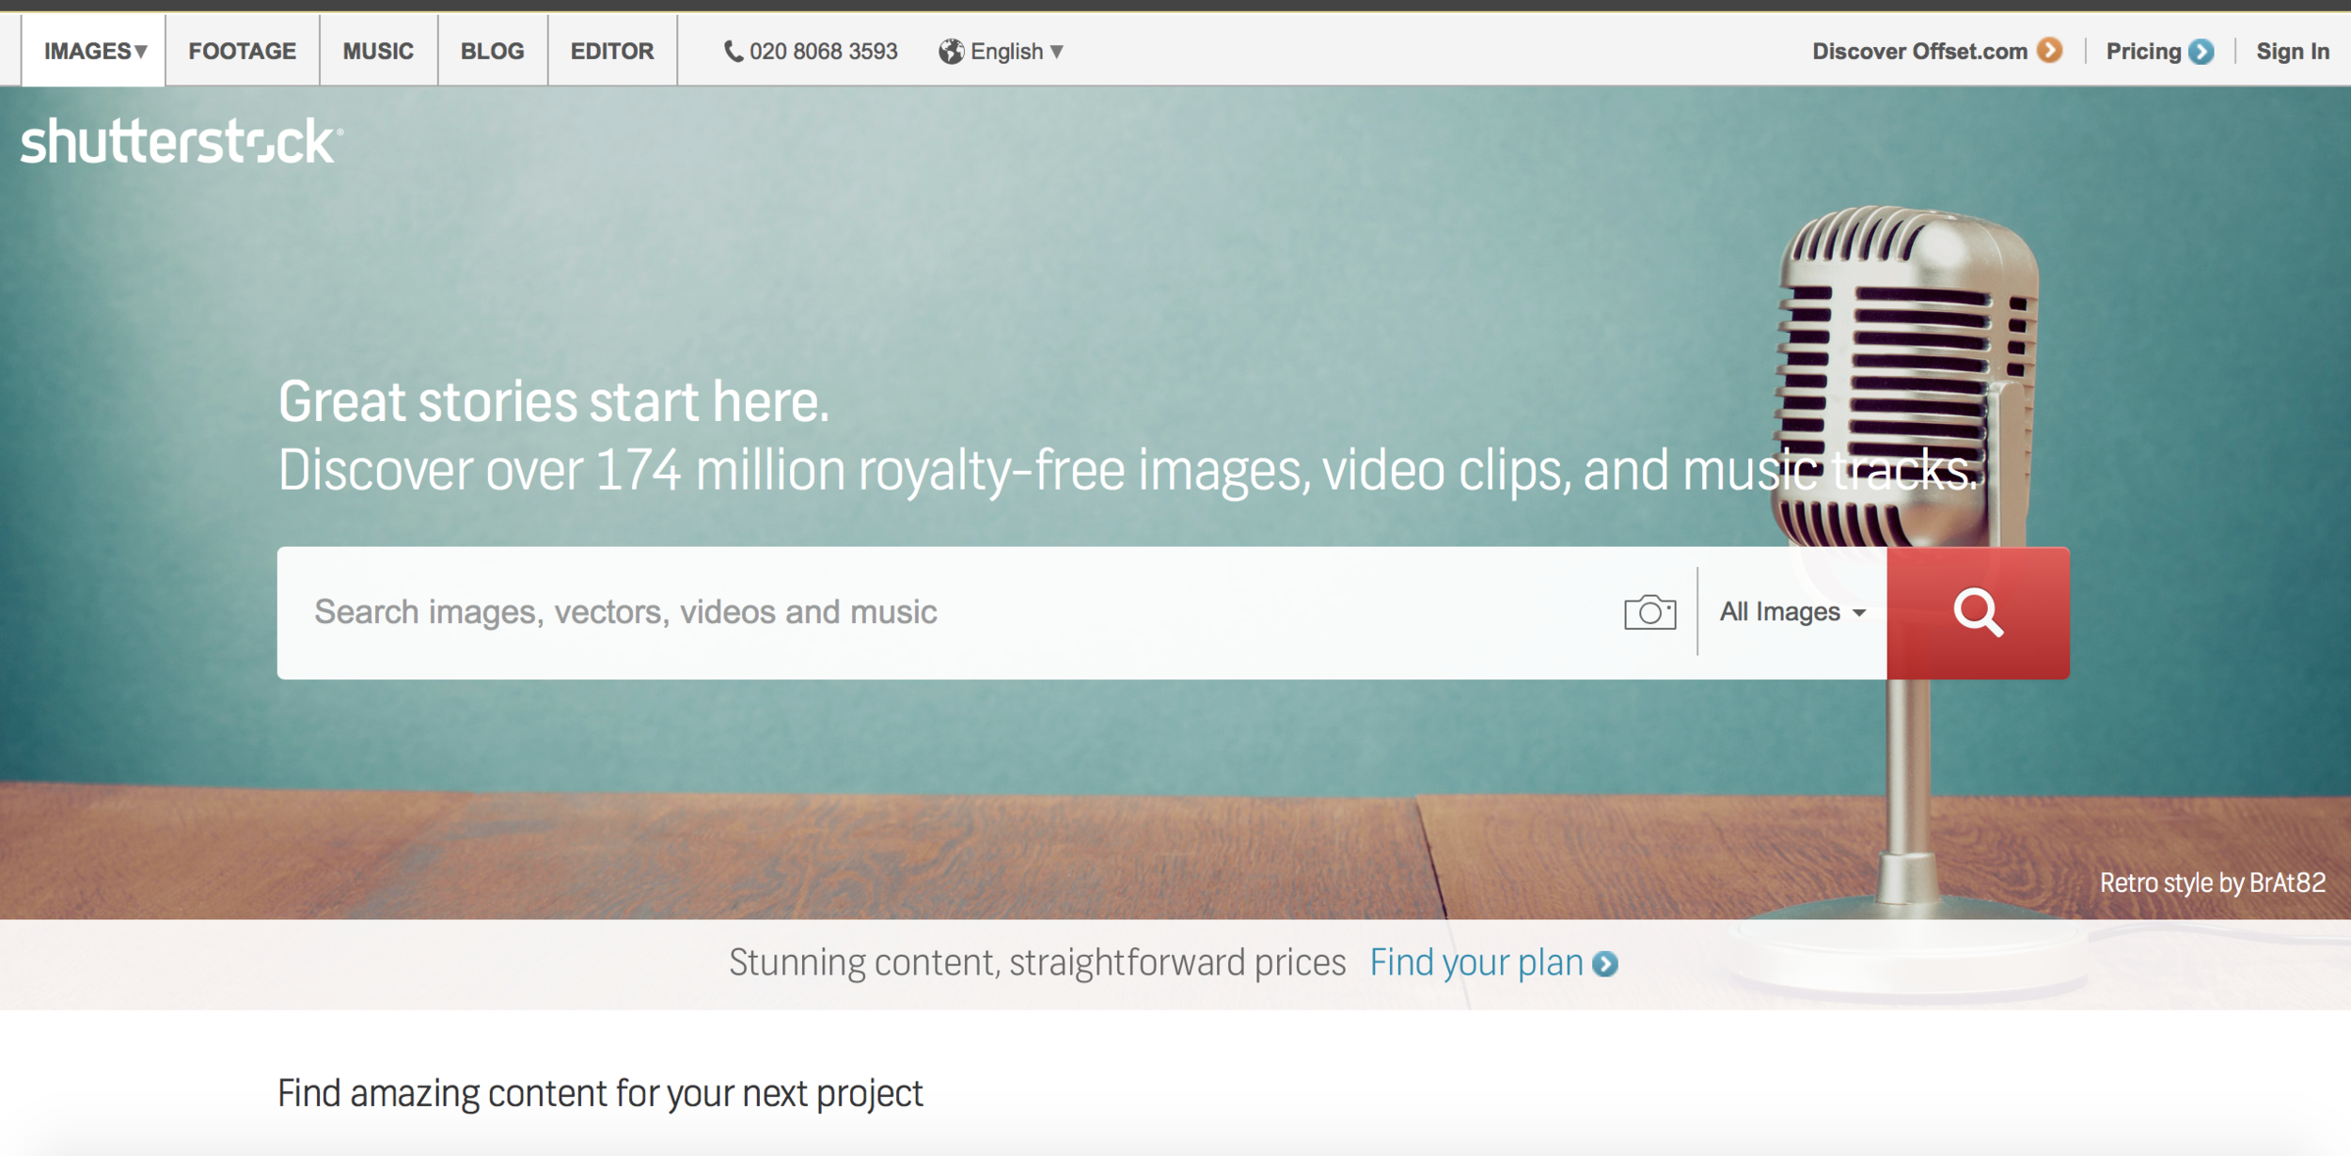
Task: Click the camera reverse image search icon
Action: tap(1649, 613)
